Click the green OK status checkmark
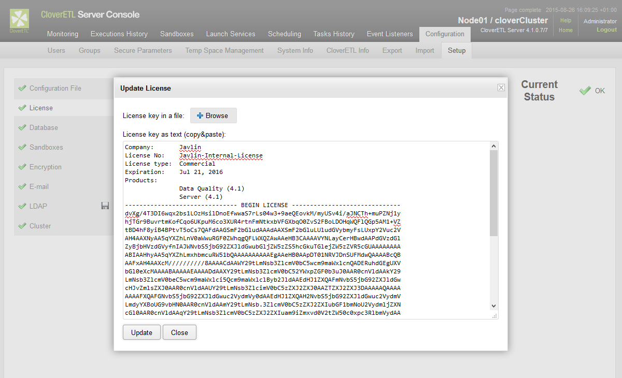Screen dimensions: 622x378 coord(585,91)
